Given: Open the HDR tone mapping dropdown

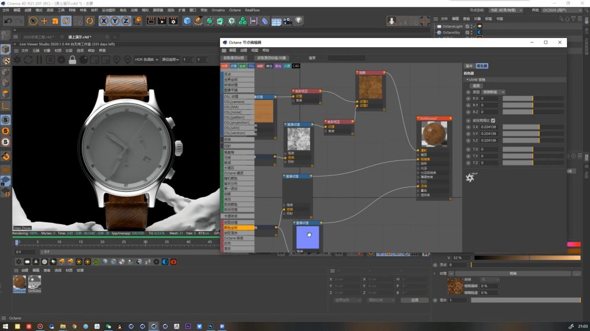Looking at the screenshot, I should pyautogui.click(x=146, y=60).
